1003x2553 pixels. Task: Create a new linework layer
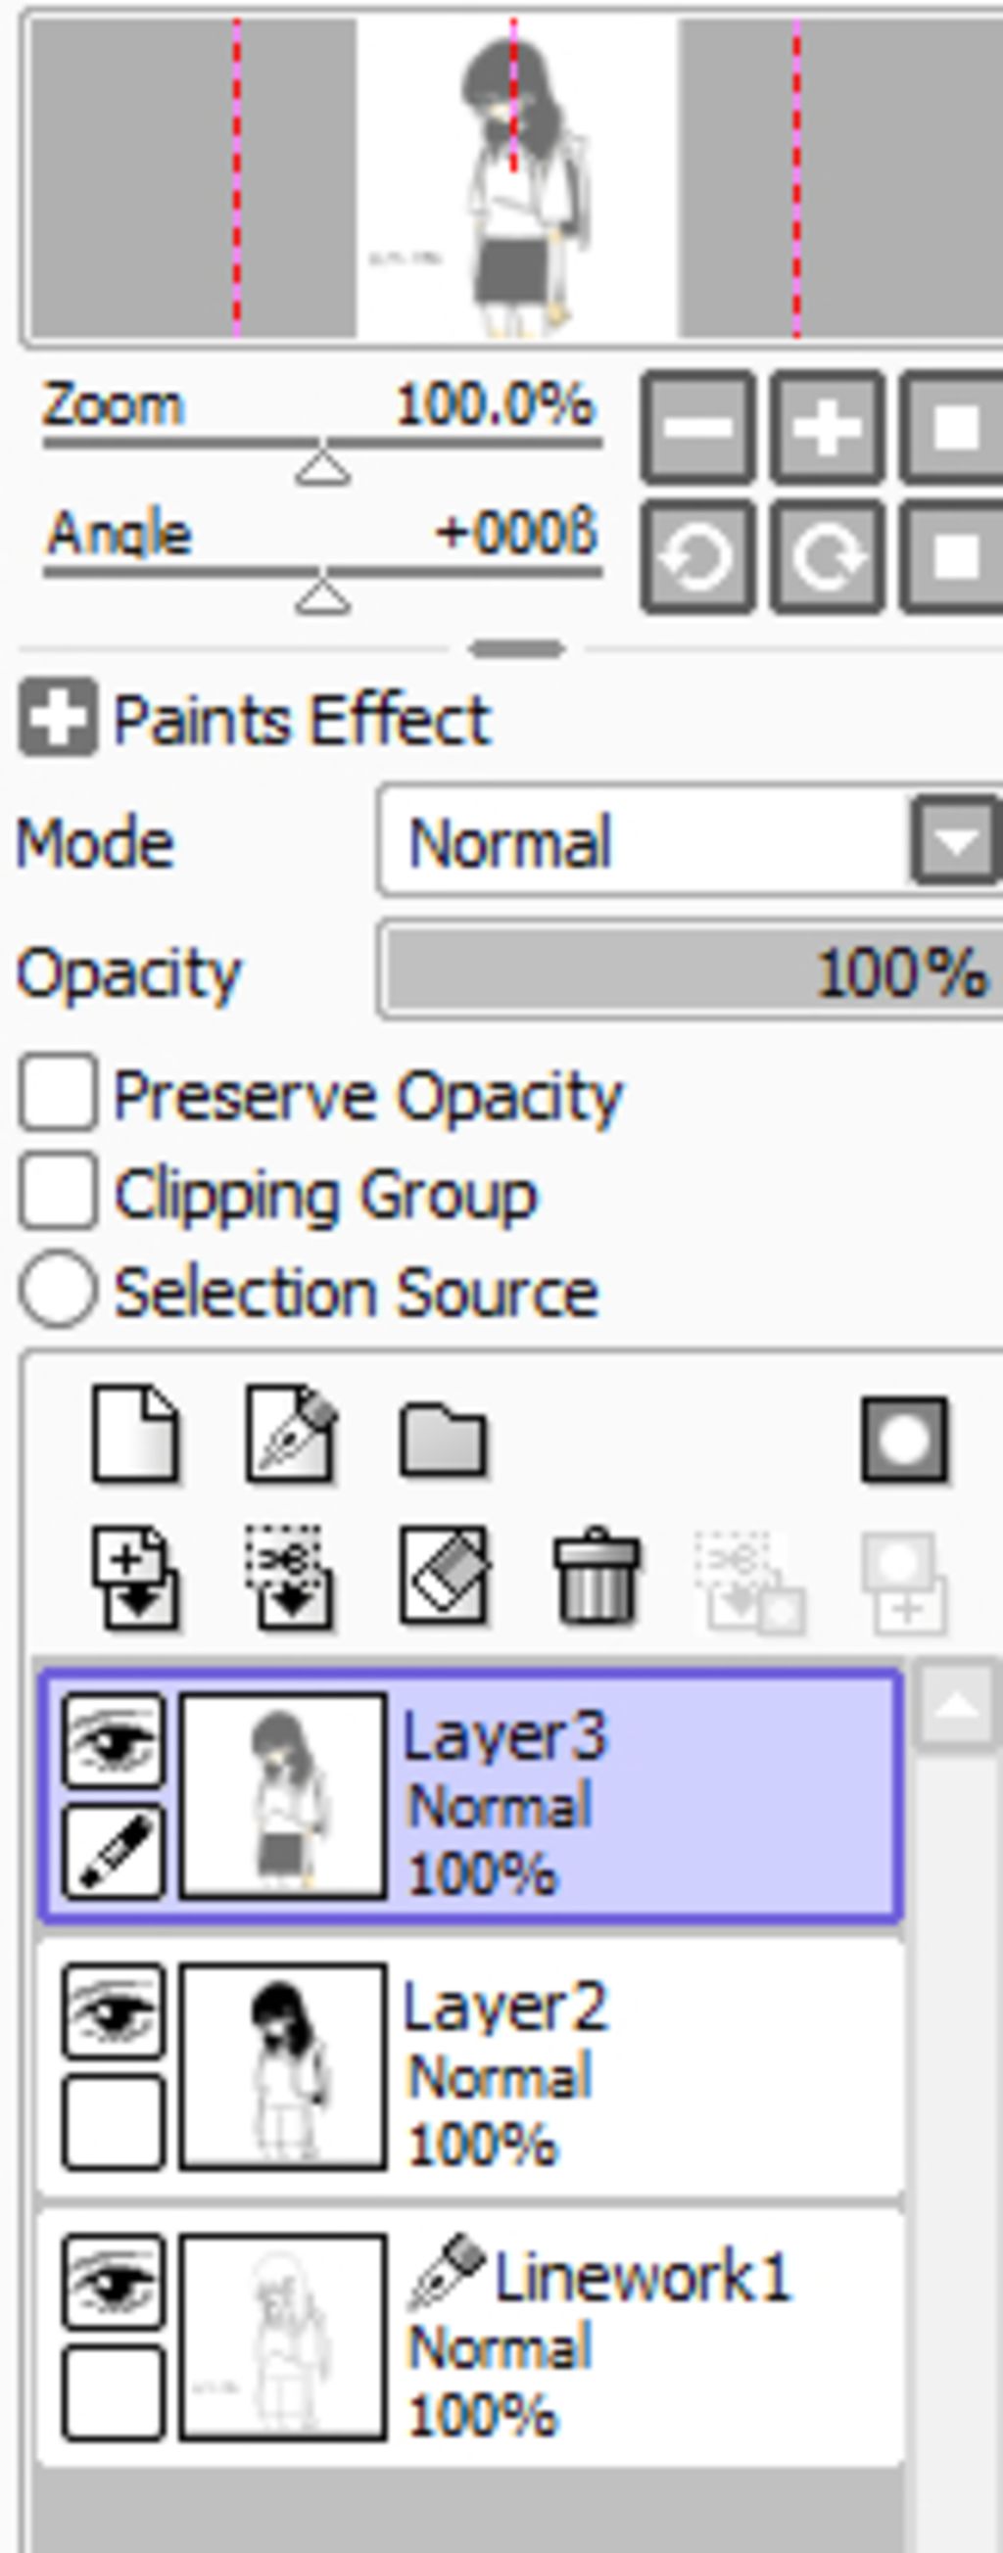289,1435
